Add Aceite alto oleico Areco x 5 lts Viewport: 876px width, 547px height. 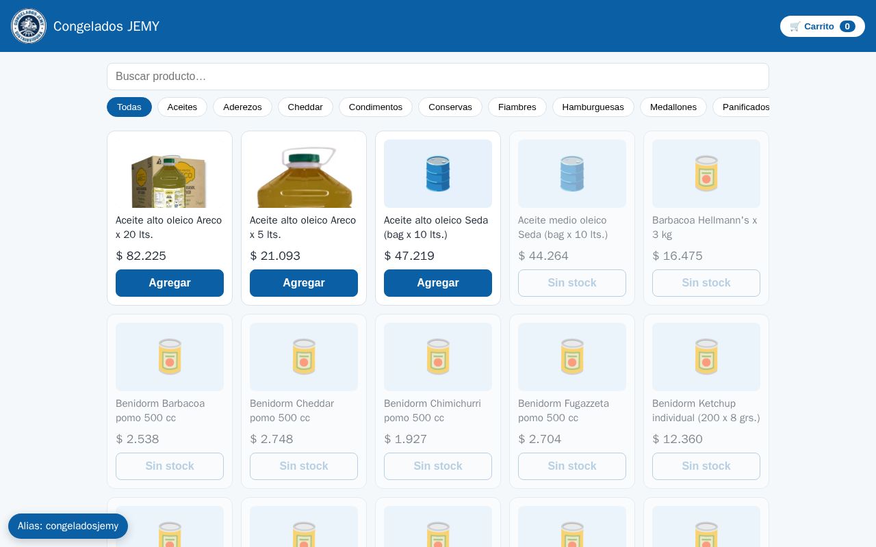pos(304,283)
